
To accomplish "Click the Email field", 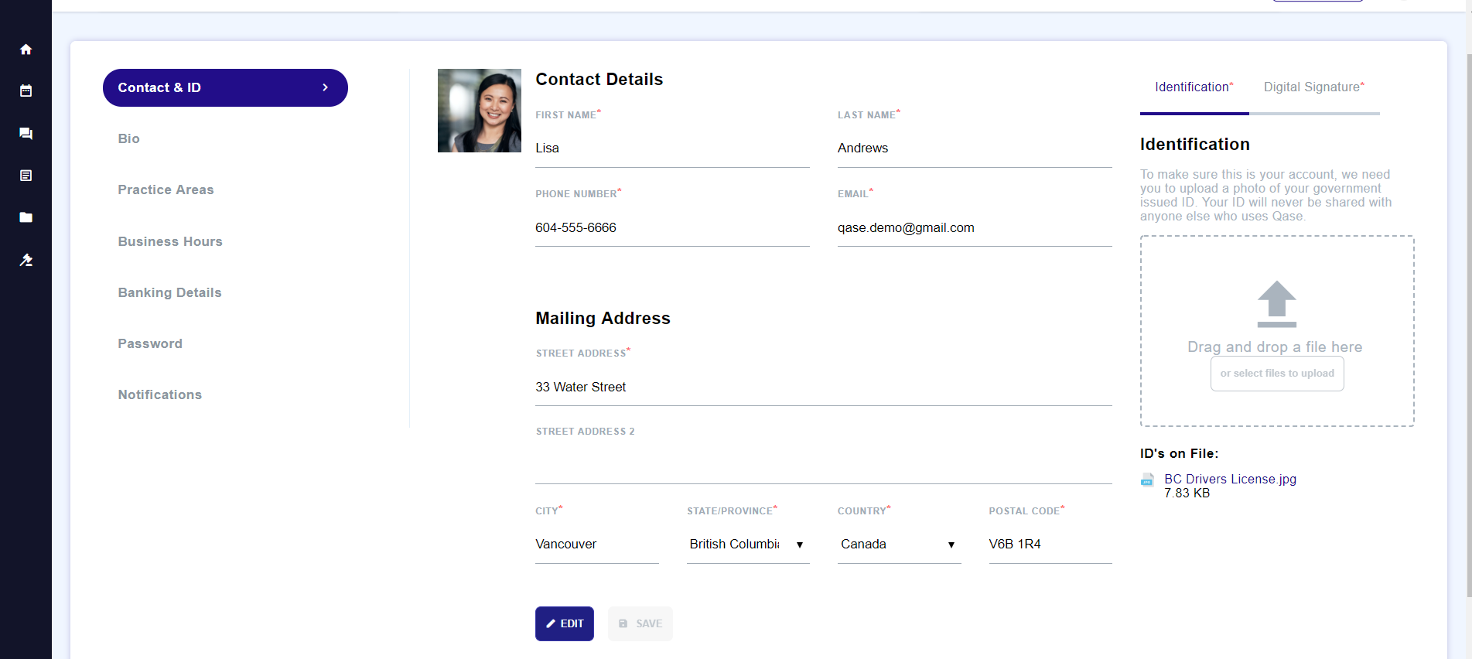I will tap(975, 228).
